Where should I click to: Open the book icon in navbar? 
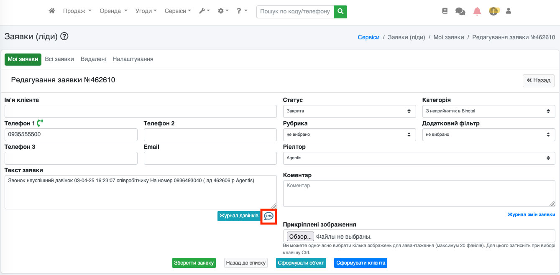445,11
